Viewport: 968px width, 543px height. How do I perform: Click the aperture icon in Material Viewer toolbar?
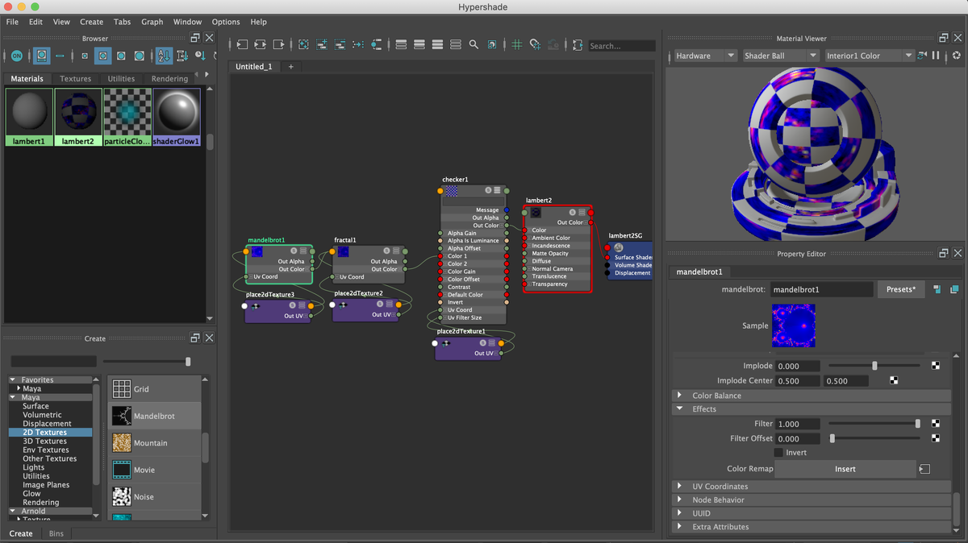[956, 56]
